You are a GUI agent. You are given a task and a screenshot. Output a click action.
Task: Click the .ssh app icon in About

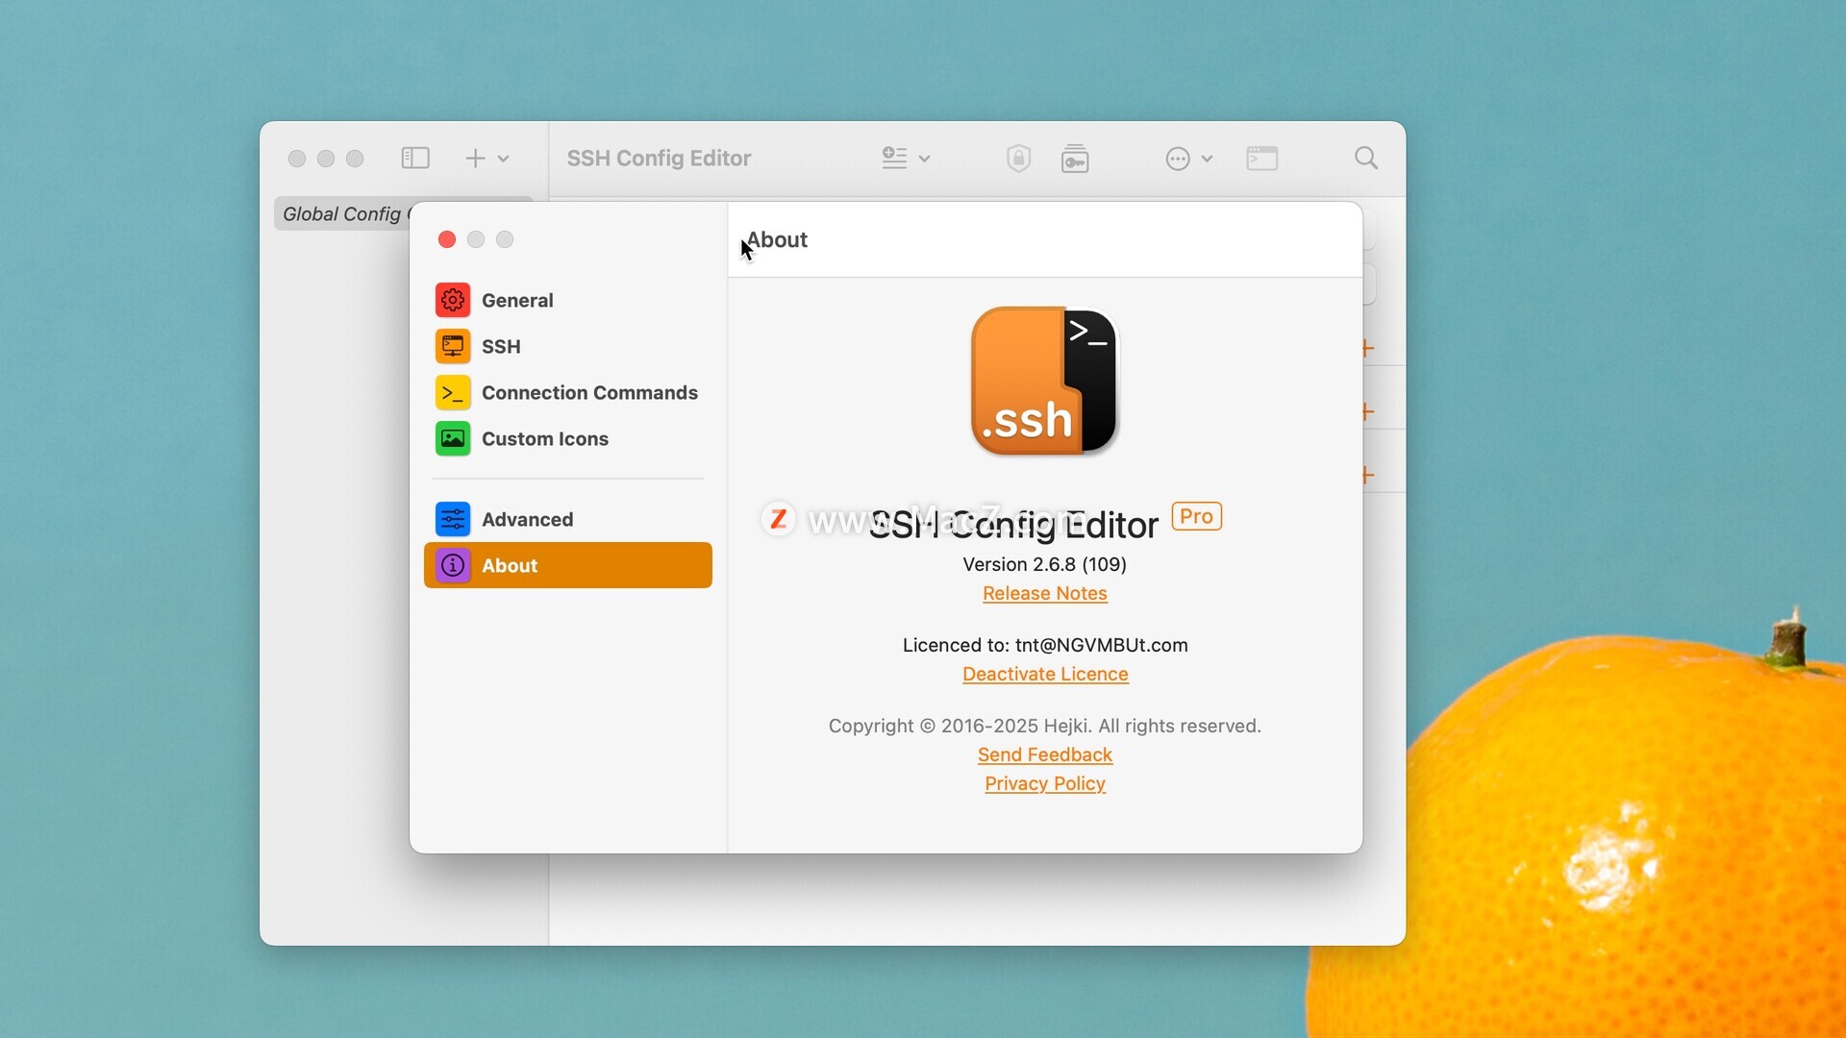point(1045,381)
